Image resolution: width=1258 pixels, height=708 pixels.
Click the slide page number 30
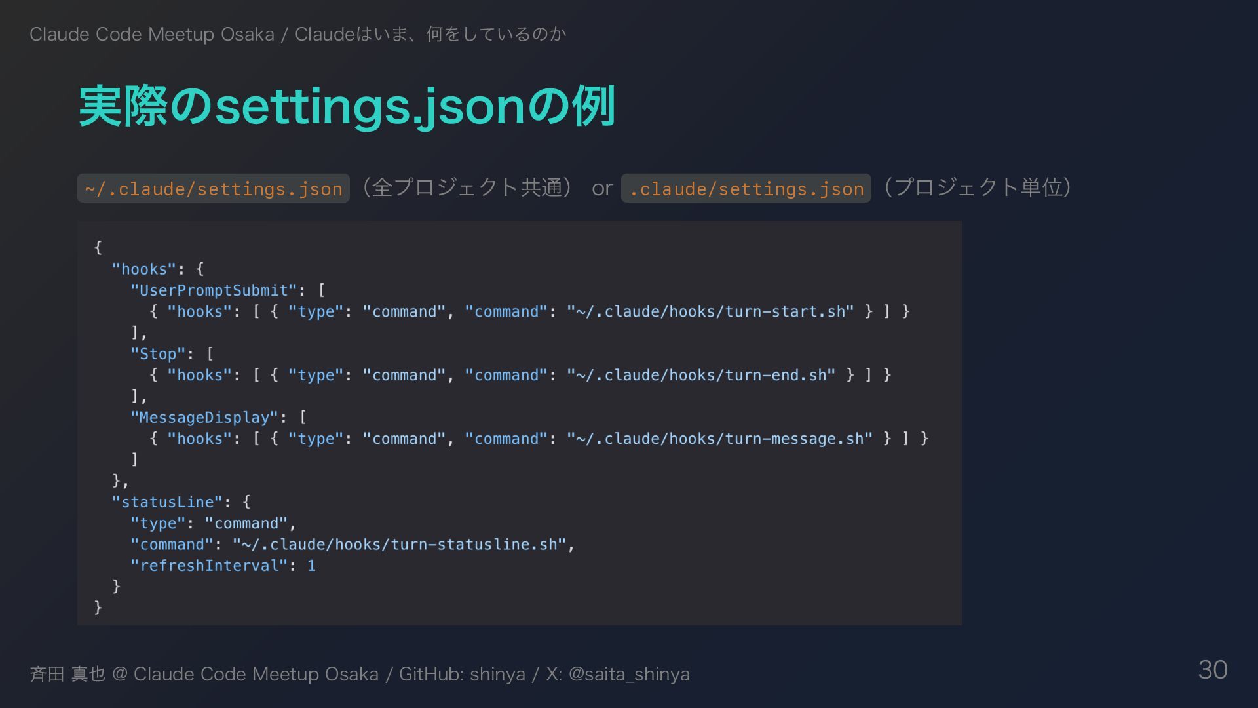pyautogui.click(x=1213, y=670)
